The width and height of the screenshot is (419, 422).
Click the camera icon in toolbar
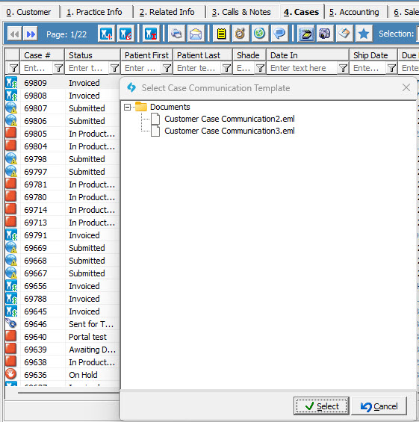pos(325,34)
